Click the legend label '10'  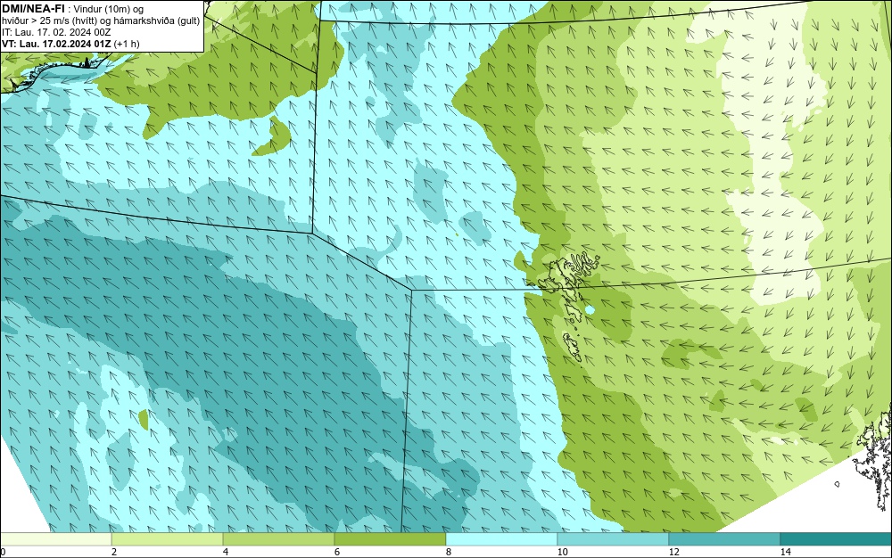pyautogui.click(x=563, y=553)
